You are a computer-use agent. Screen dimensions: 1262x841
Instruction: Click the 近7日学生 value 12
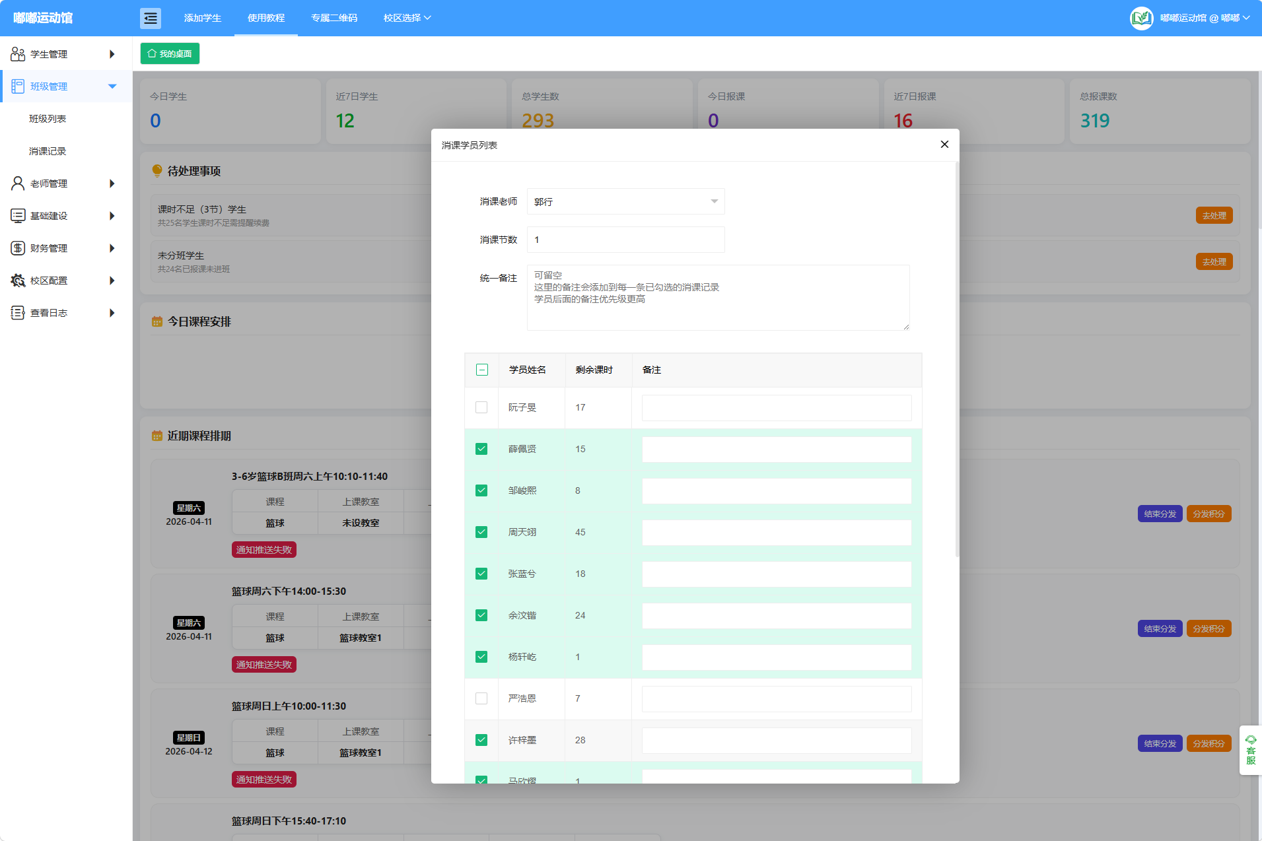coord(345,121)
